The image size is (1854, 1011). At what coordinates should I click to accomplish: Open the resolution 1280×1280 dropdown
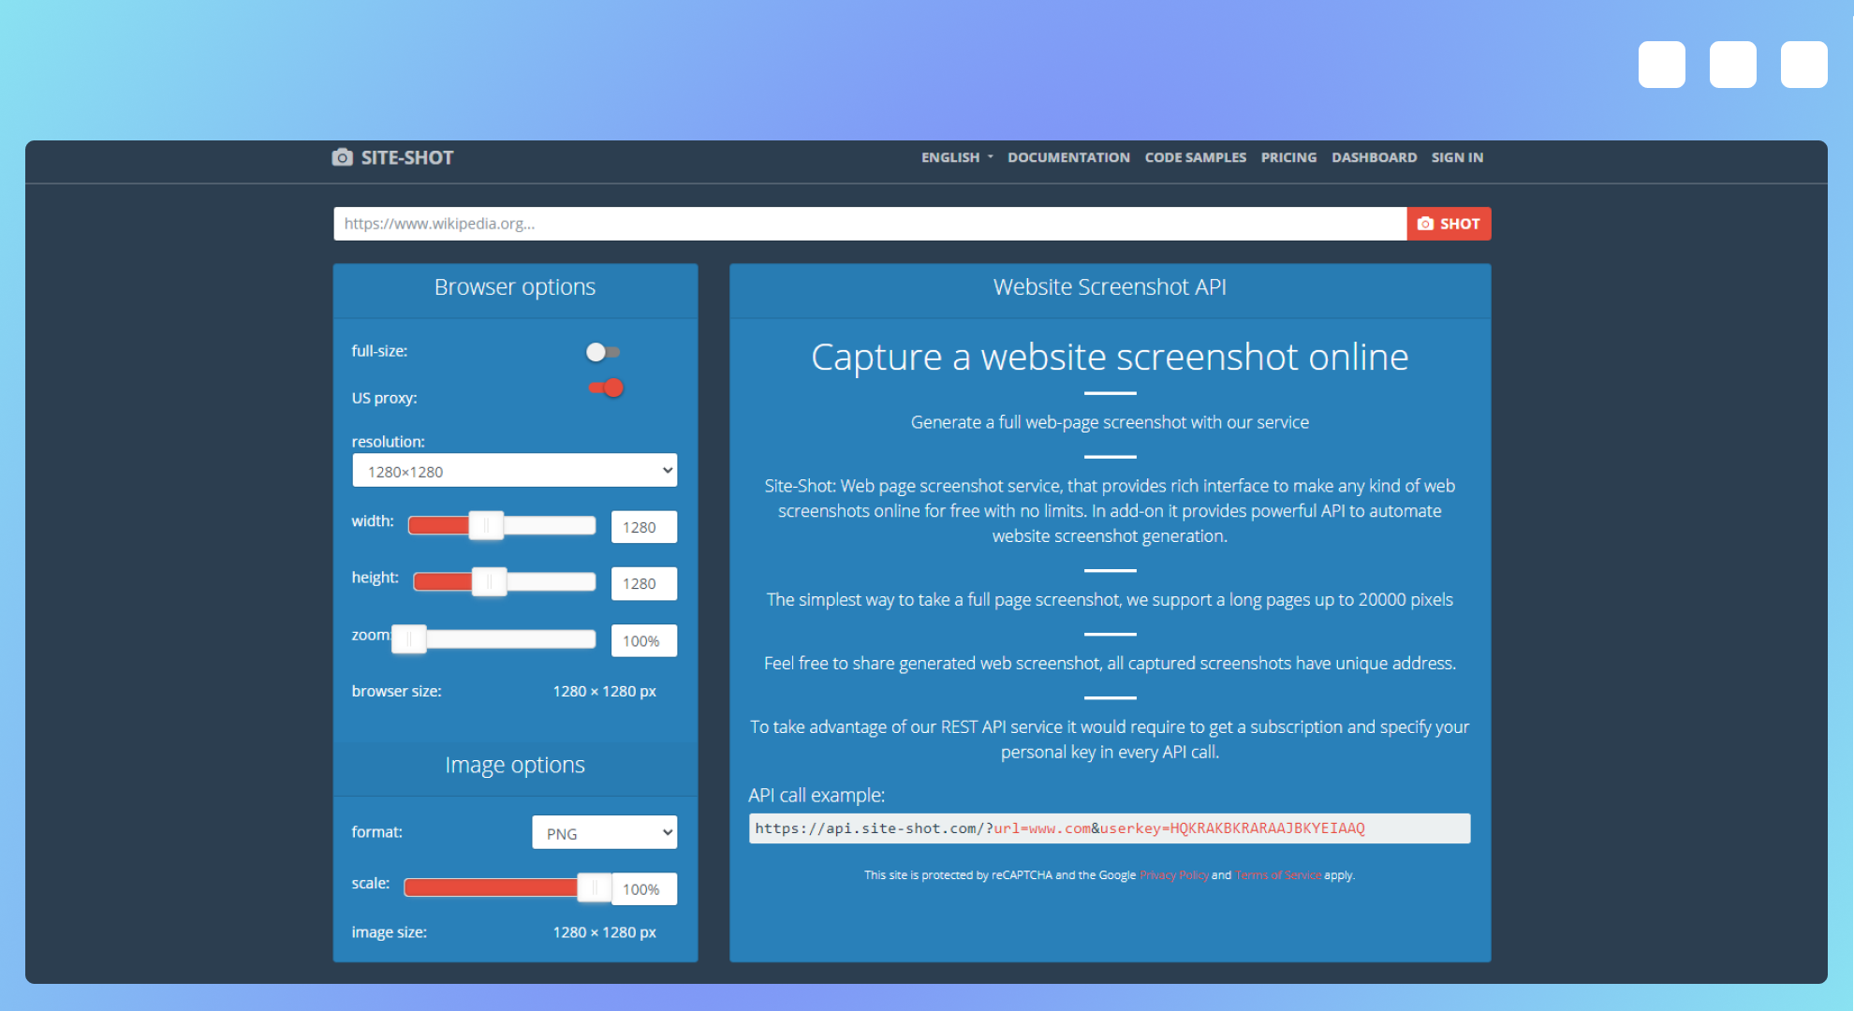click(514, 471)
